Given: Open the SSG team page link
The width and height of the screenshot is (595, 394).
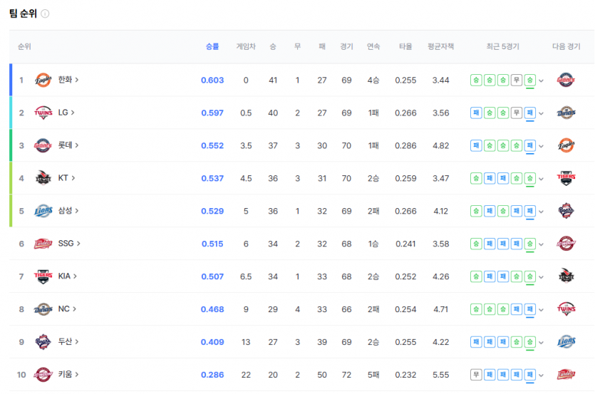Looking at the screenshot, I should click(69, 243).
